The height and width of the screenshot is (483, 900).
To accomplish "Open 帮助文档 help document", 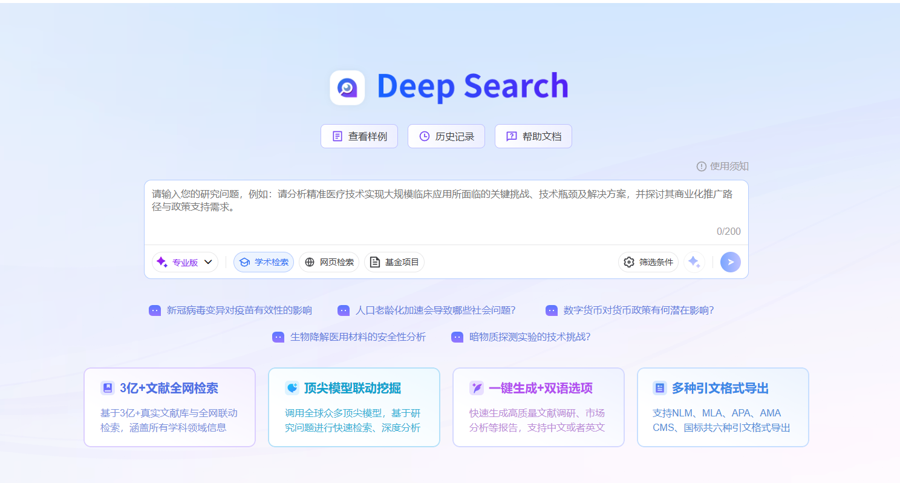I will (533, 136).
